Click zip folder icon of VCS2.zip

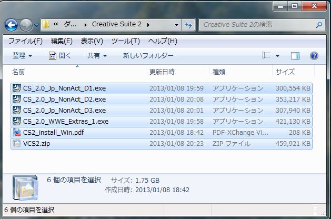click(x=17, y=143)
